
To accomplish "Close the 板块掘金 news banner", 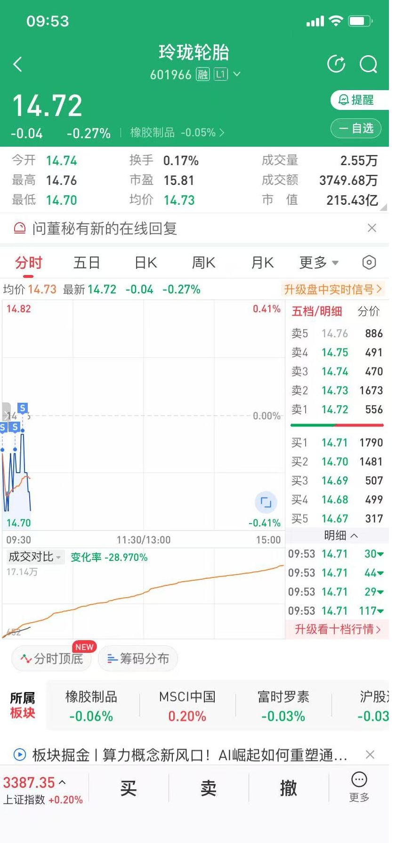I will click(370, 755).
